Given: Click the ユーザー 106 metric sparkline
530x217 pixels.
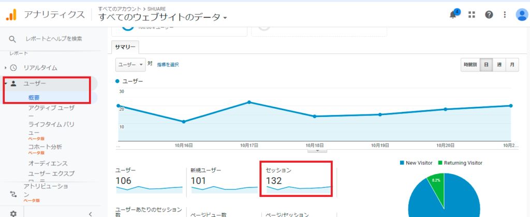Looking at the screenshot, I should 150,189.
